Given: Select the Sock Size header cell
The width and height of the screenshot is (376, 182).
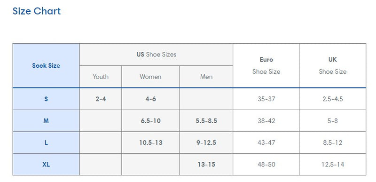Looking at the screenshot, I should [46, 65].
